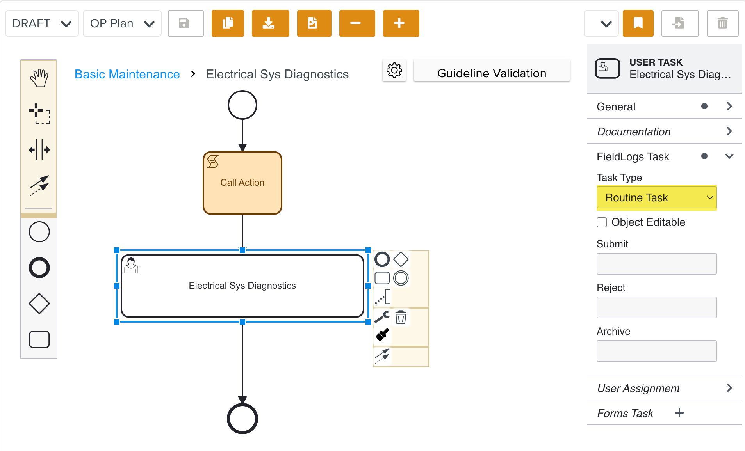The width and height of the screenshot is (745, 451).
Task: Select the hand tool in palette
Action: 39,78
